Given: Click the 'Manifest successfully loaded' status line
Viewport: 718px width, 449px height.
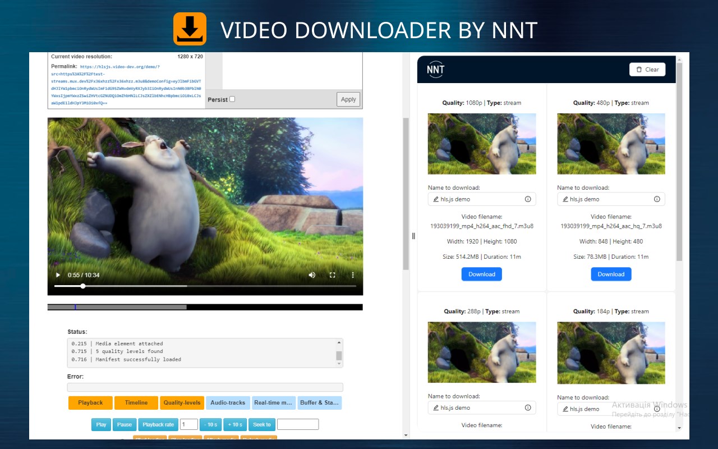Looking at the screenshot, I should (x=126, y=359).
